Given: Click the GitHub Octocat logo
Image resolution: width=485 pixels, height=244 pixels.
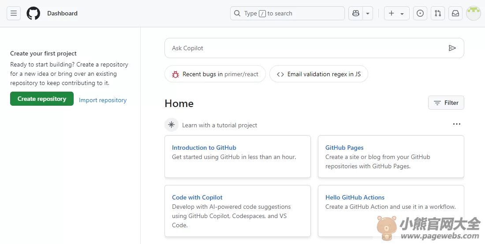Looking at the screenshot, I should [34, 13].
